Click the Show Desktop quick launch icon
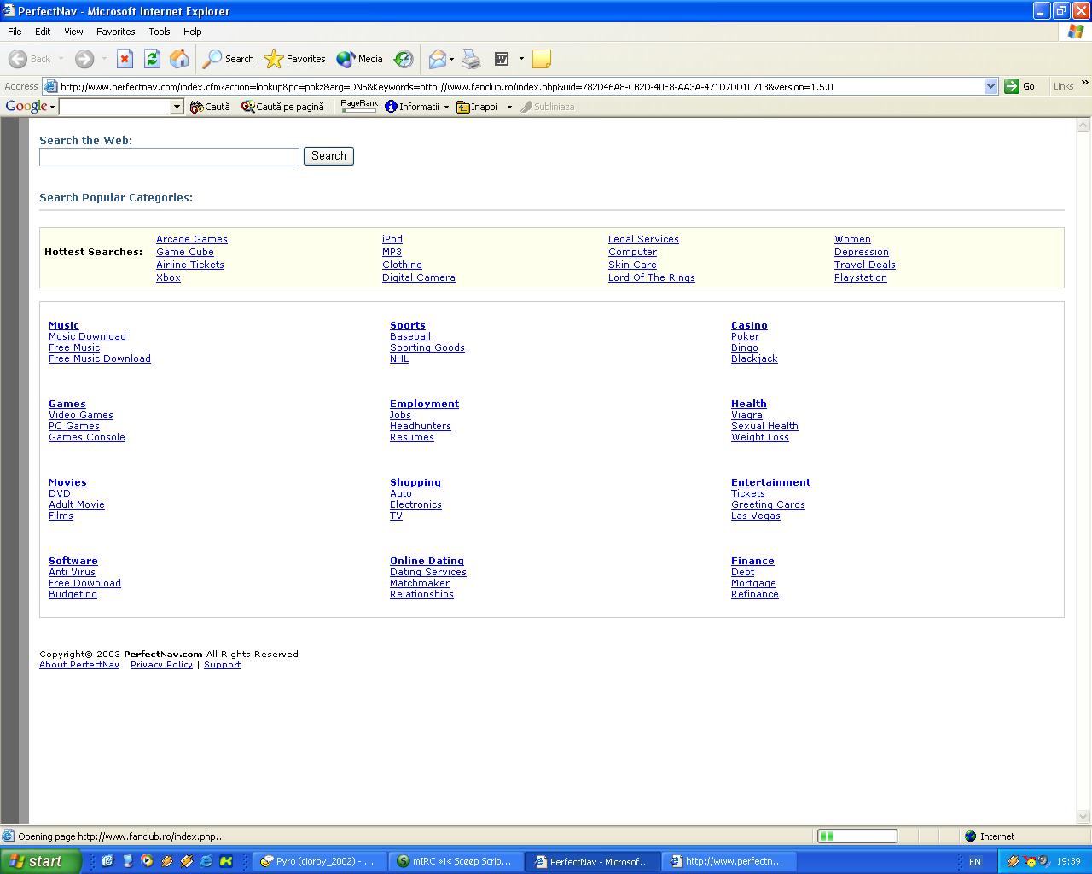Screen dimensions: 1092x874 pos(107,861)
